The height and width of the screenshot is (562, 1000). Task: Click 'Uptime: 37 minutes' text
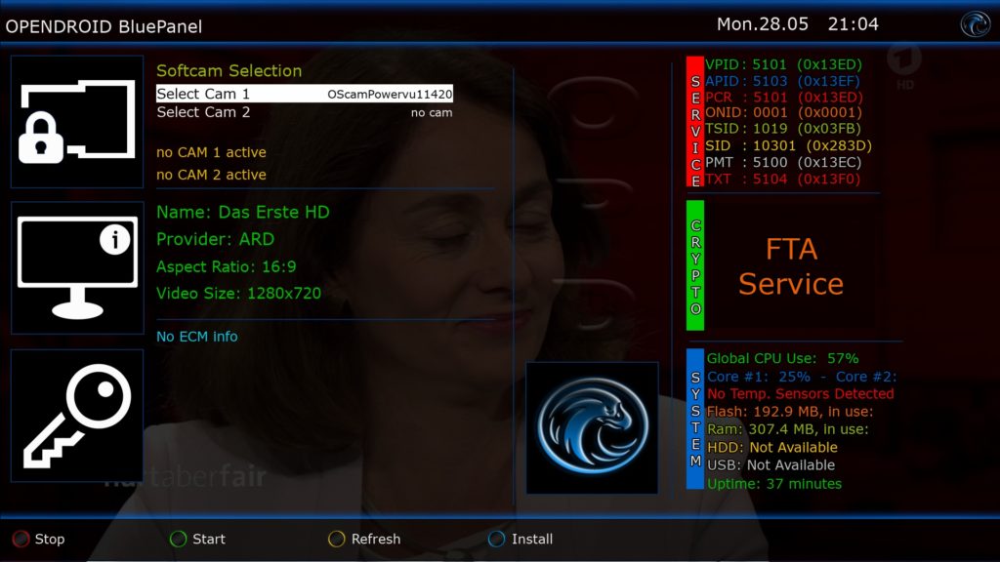[774, 484]
